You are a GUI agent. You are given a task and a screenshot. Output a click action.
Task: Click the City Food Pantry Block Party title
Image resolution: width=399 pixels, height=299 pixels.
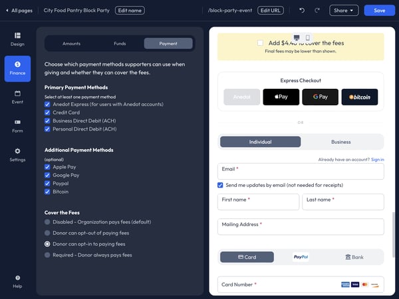pos(76,11)
